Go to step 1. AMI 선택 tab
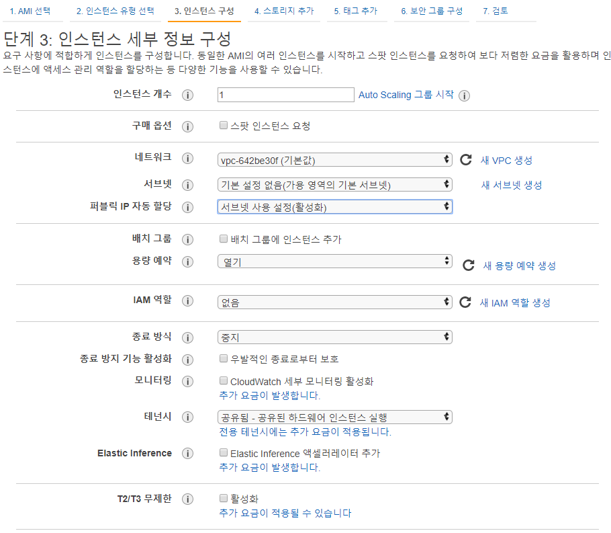The height and width of the screenshot is (533, 611). (x=30, y=11)
